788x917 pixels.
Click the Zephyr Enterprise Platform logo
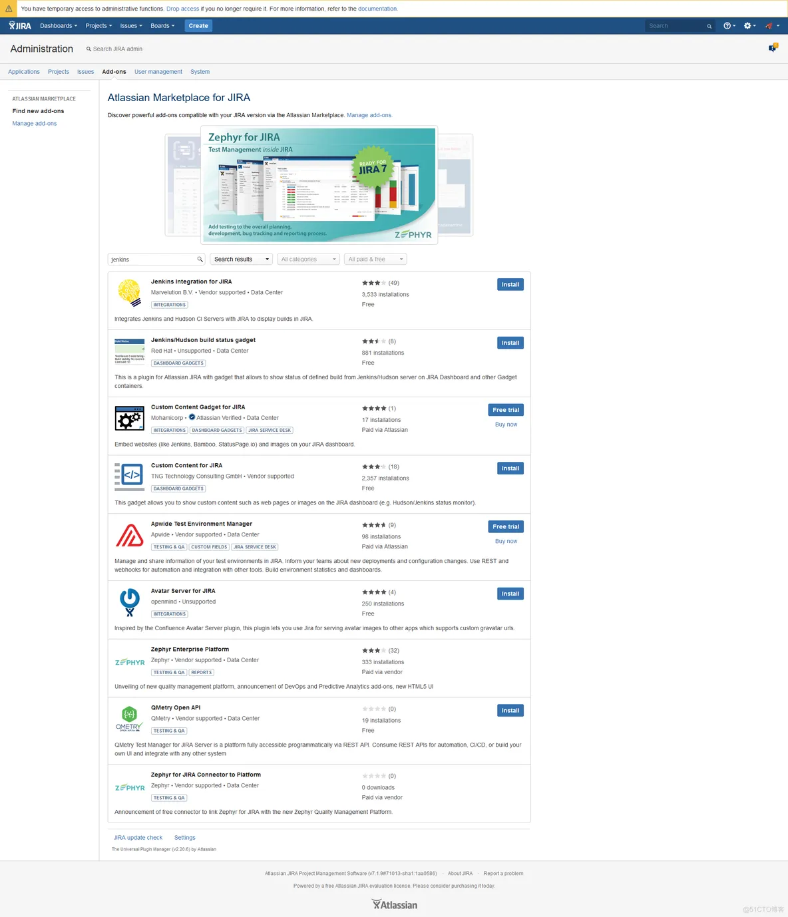click(x=130, y=662)
